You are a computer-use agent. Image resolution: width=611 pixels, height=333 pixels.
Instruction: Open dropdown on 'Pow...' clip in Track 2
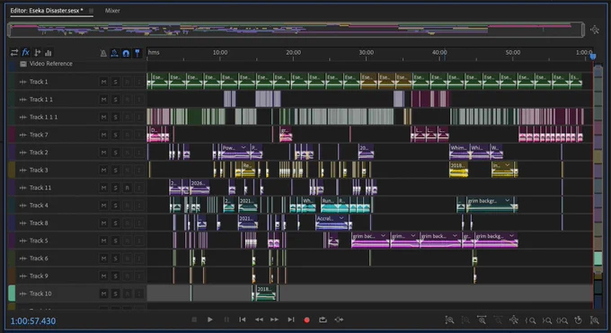[244, 147]
